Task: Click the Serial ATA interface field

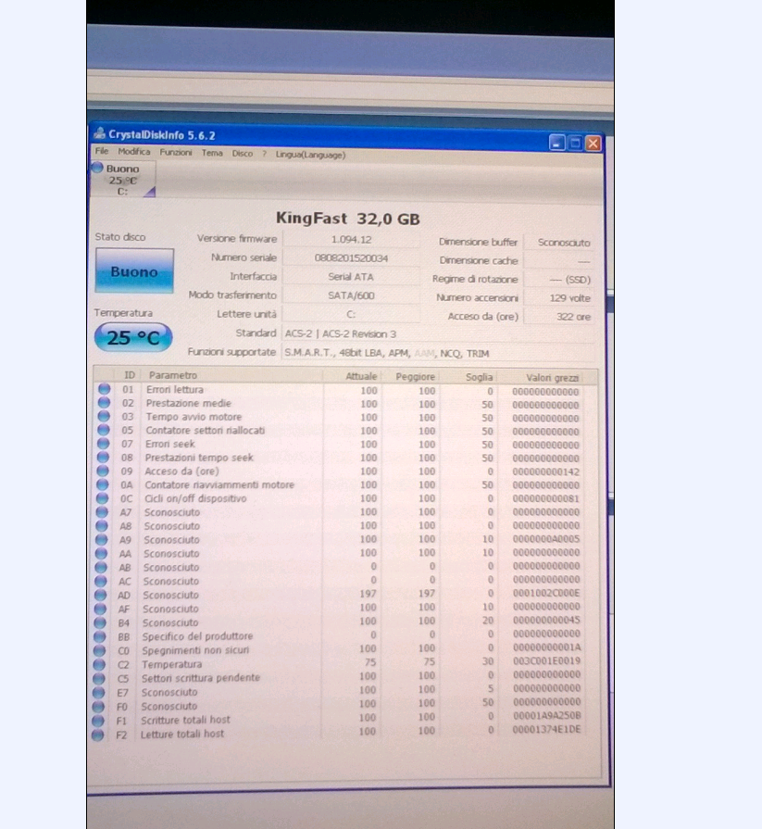Action: click(x=352, y=277)
